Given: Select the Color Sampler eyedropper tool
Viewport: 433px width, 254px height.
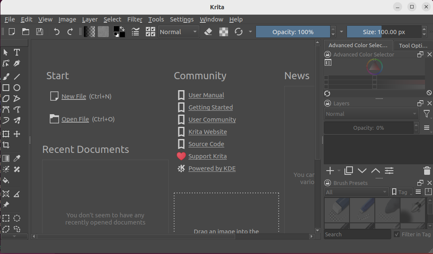Looking at the screenshot, I should [x=17, y=158].
